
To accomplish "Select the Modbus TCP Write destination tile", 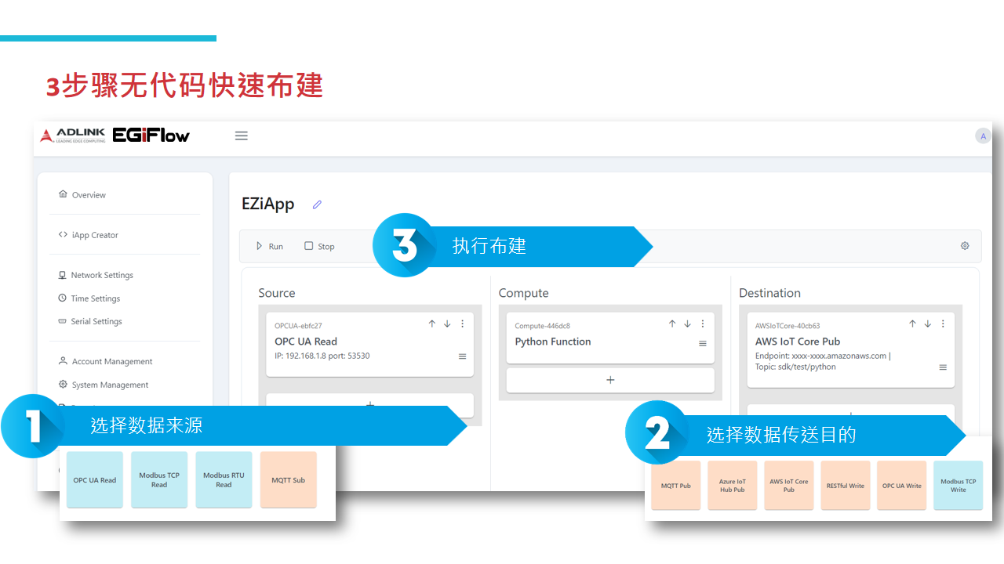I will (x=958, y=486).
